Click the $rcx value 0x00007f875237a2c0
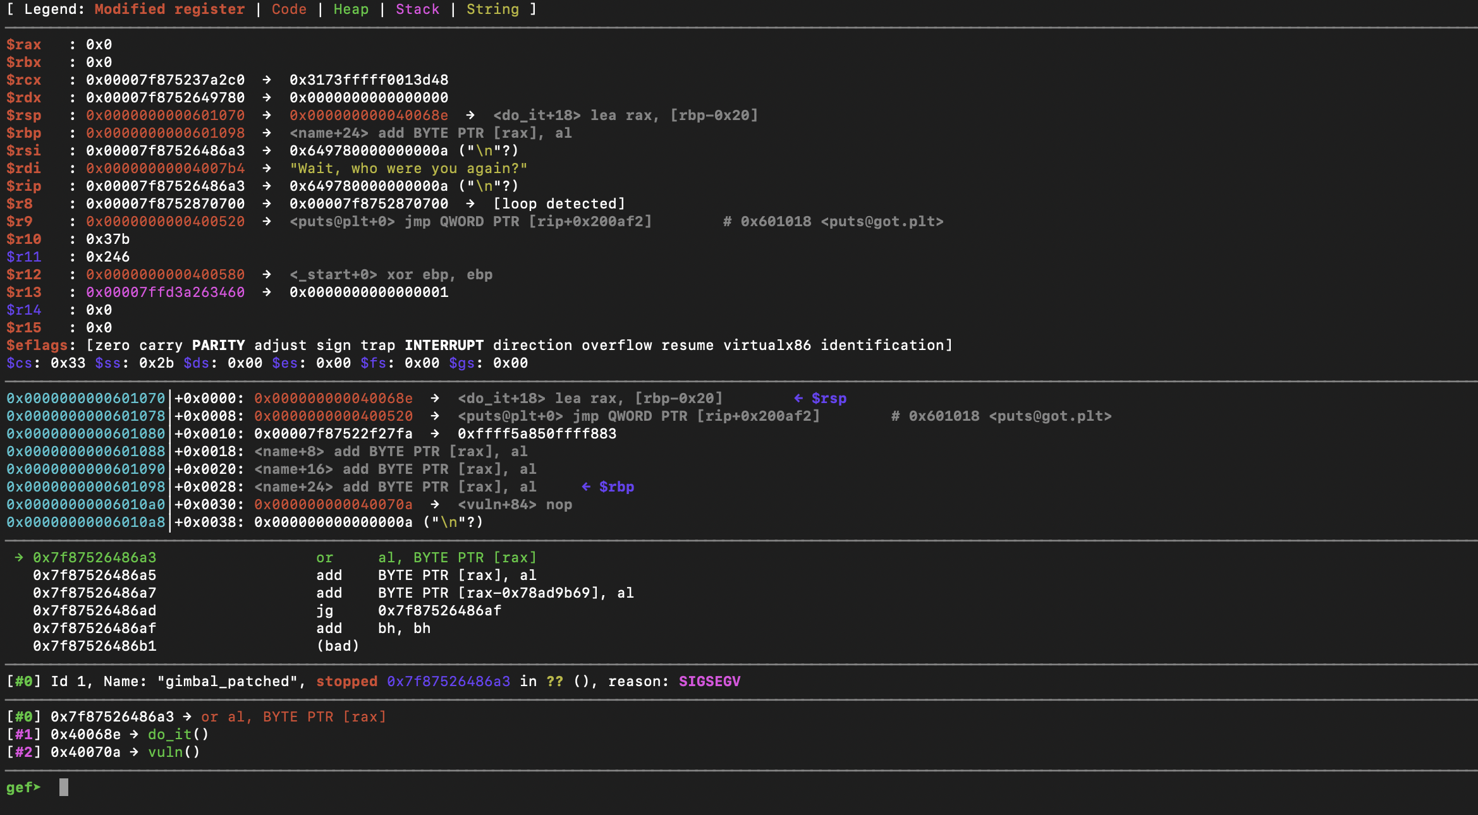 166,80
